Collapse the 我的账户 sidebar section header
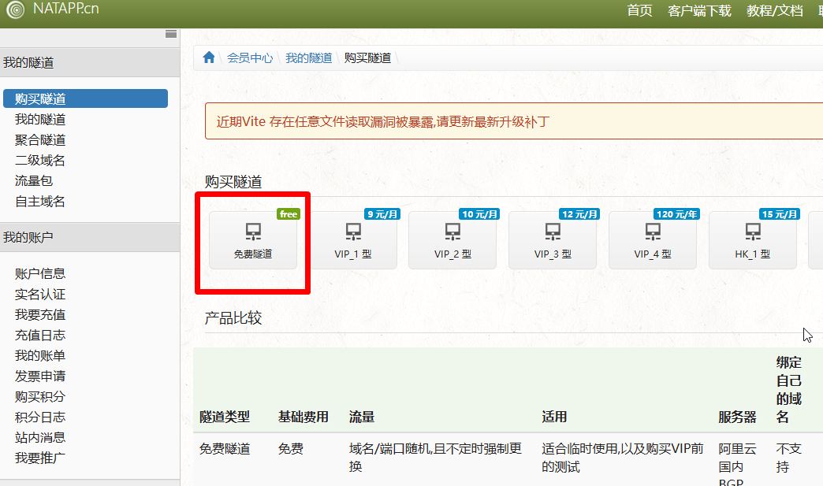Viewport: 823px width, 486px height. (x=90, y=237)
